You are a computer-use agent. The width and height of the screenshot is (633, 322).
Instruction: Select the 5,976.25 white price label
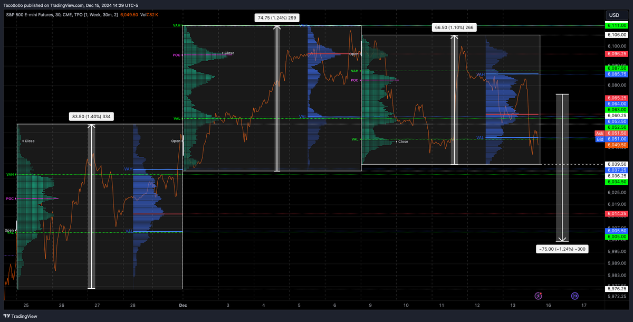617,289
